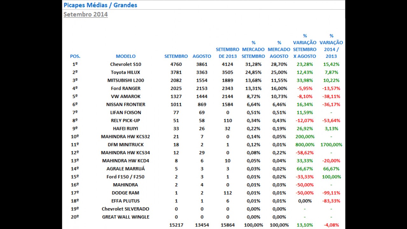Image resolution: width=407 pixels, height=229 pixels.
Task: Click the variation value 800,00%
Action: coord(305,145)
